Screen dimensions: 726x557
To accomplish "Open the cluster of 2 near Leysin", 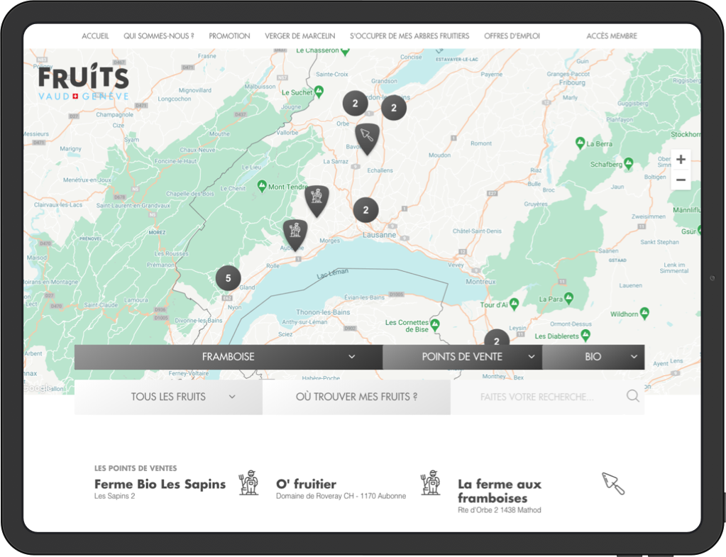I will click(x=496, y=338).
